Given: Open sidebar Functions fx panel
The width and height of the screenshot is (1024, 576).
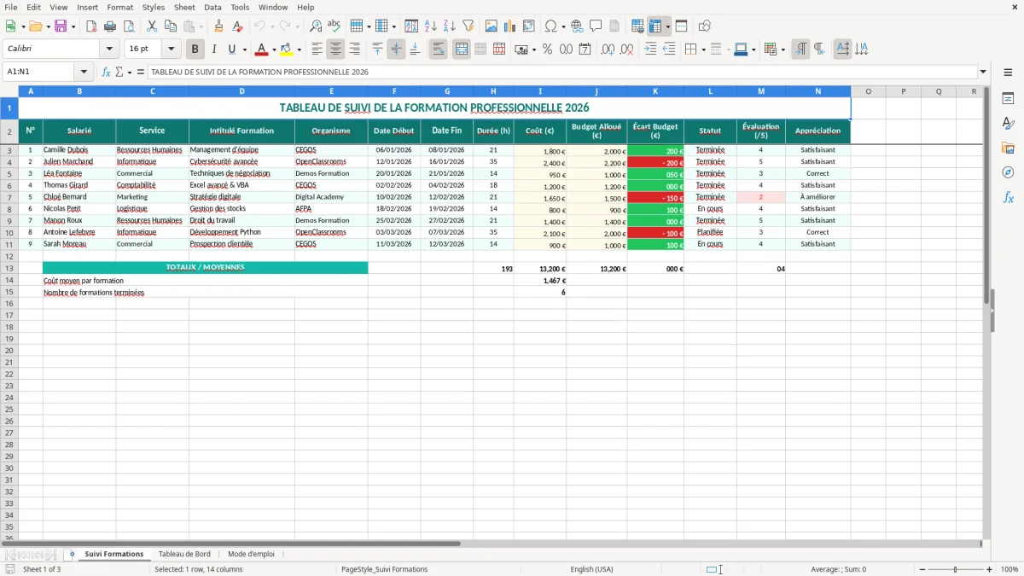Looking at the screenshot, I should 1008,197.
